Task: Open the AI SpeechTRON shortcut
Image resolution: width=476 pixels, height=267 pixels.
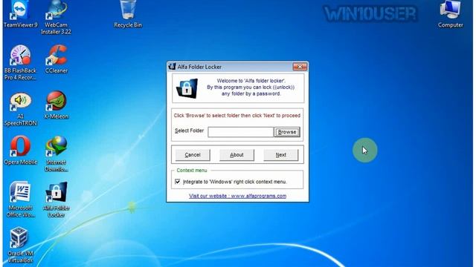Action: tap(20, 109)
